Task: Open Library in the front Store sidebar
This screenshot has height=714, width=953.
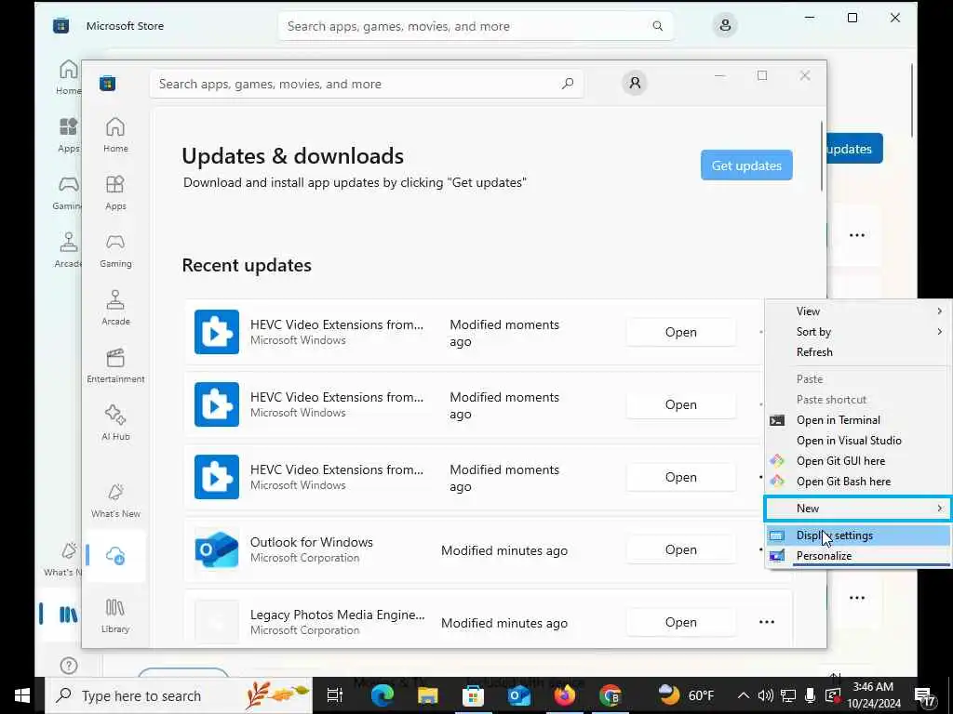Action: coord(115,615)
